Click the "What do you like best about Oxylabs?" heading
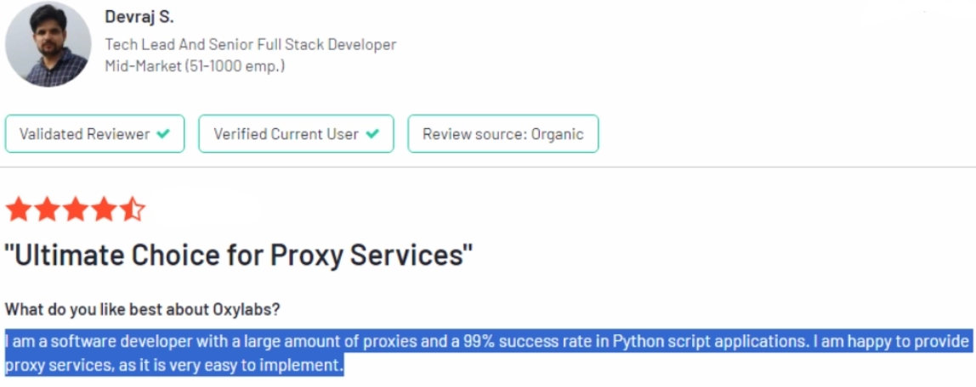The height and width of the screenshot is (387, 976). [142, 310]
